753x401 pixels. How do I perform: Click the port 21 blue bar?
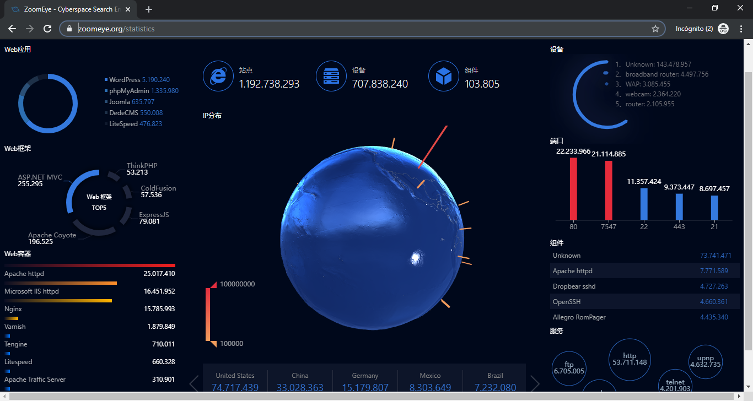click(x=714, y=208)
